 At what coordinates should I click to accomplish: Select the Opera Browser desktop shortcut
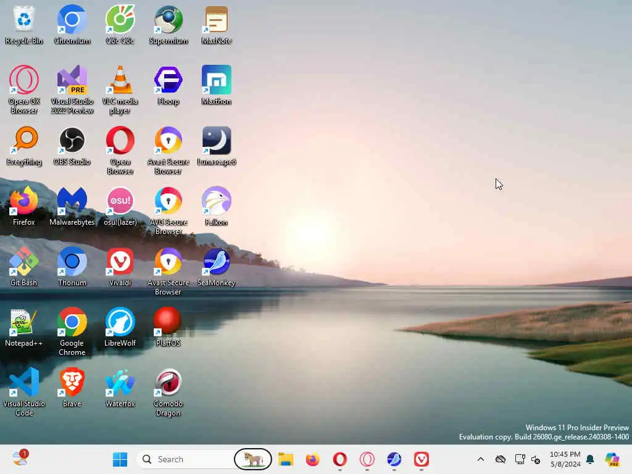pyautogui.click(x=120, y=150)
